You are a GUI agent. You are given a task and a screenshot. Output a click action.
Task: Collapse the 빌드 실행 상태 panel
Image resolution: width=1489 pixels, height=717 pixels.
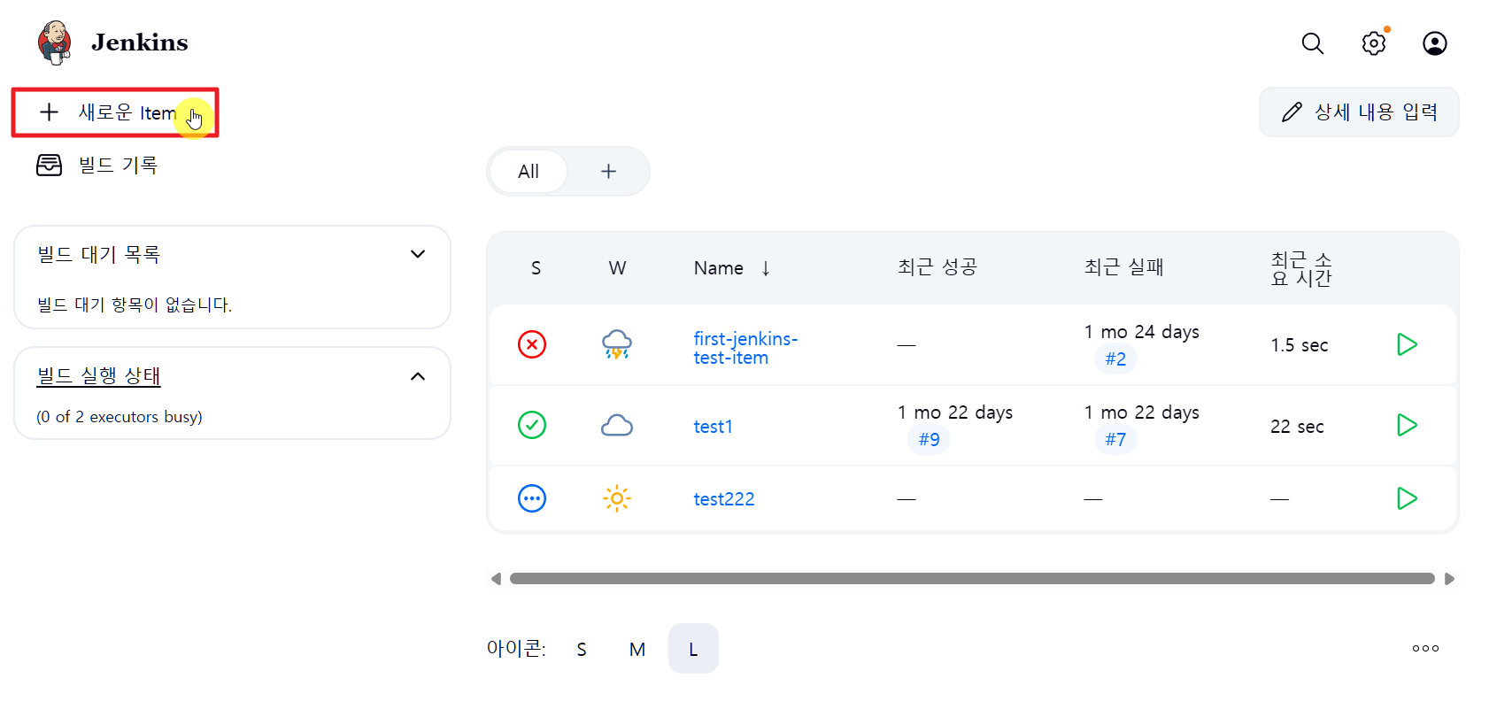click(418, 376)
